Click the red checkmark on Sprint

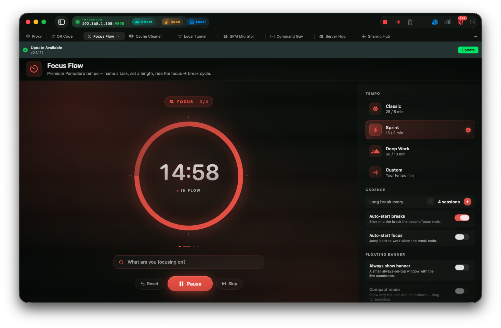click(468, 130)
